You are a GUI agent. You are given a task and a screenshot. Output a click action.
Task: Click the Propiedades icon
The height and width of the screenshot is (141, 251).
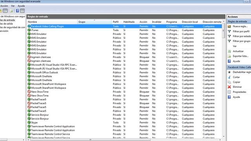click(229, 92)
